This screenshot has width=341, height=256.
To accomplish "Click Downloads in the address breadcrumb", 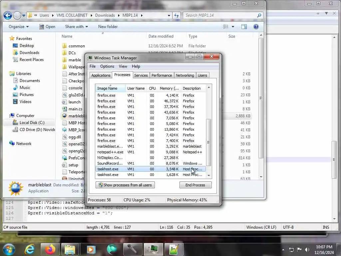I will 105,15.
